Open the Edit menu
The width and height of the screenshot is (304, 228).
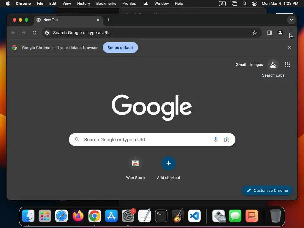click(53, 4)
